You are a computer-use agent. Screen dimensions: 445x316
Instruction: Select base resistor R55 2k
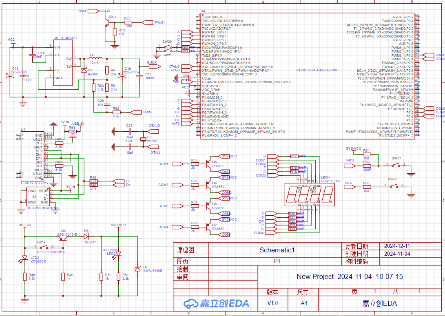tap(195, 164)
